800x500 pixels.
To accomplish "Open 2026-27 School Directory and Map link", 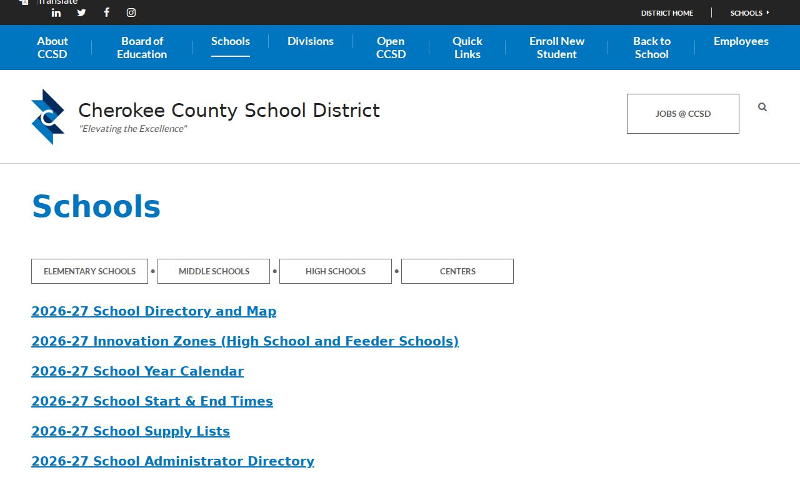I will pyautogui.click(x=154, y=311).
